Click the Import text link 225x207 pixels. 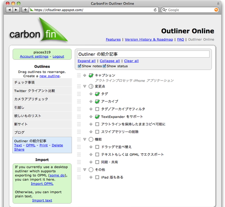[42, 200]
